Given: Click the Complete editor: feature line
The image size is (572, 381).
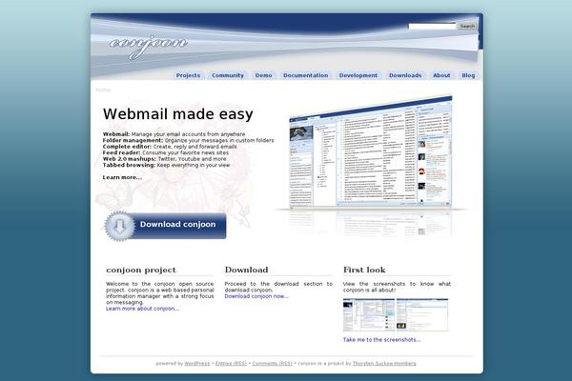Looking at the screenshot, I should [x=170, y=147].
